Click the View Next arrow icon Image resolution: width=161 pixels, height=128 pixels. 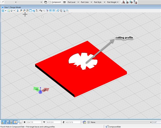(x=53, y=11)
